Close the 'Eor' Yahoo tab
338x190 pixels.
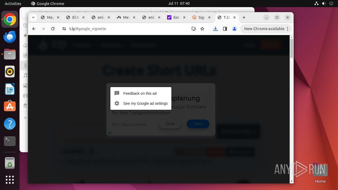pos(184,17)
